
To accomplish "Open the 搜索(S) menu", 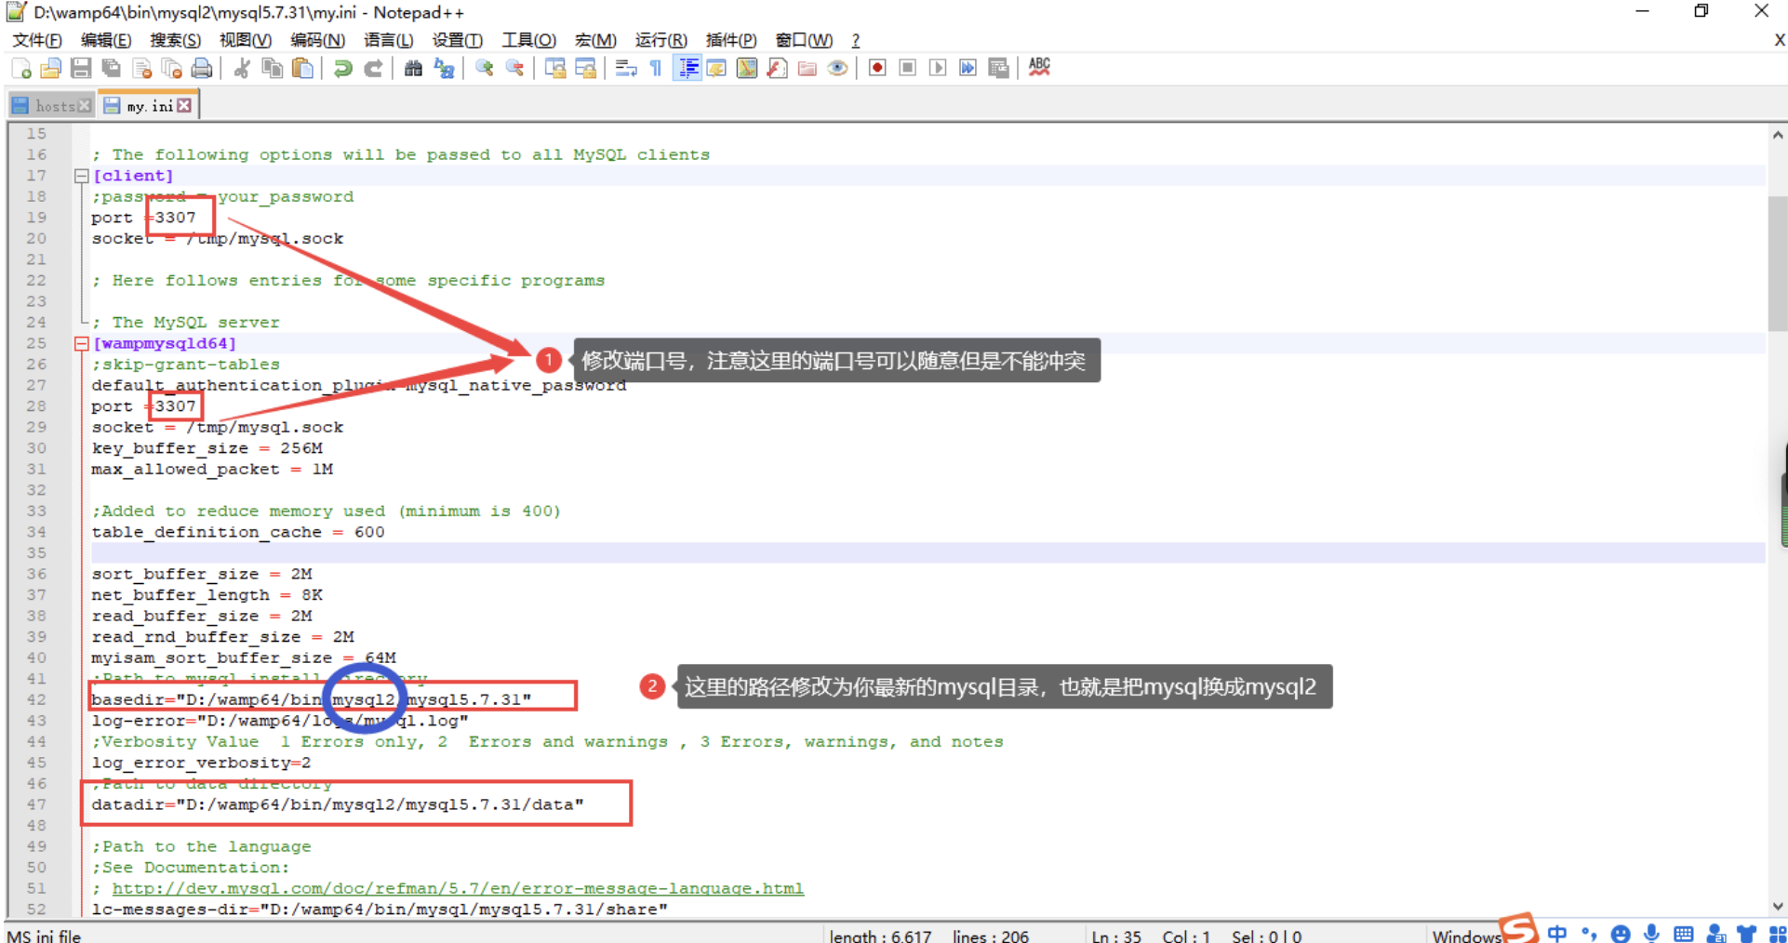I will 175,40.
